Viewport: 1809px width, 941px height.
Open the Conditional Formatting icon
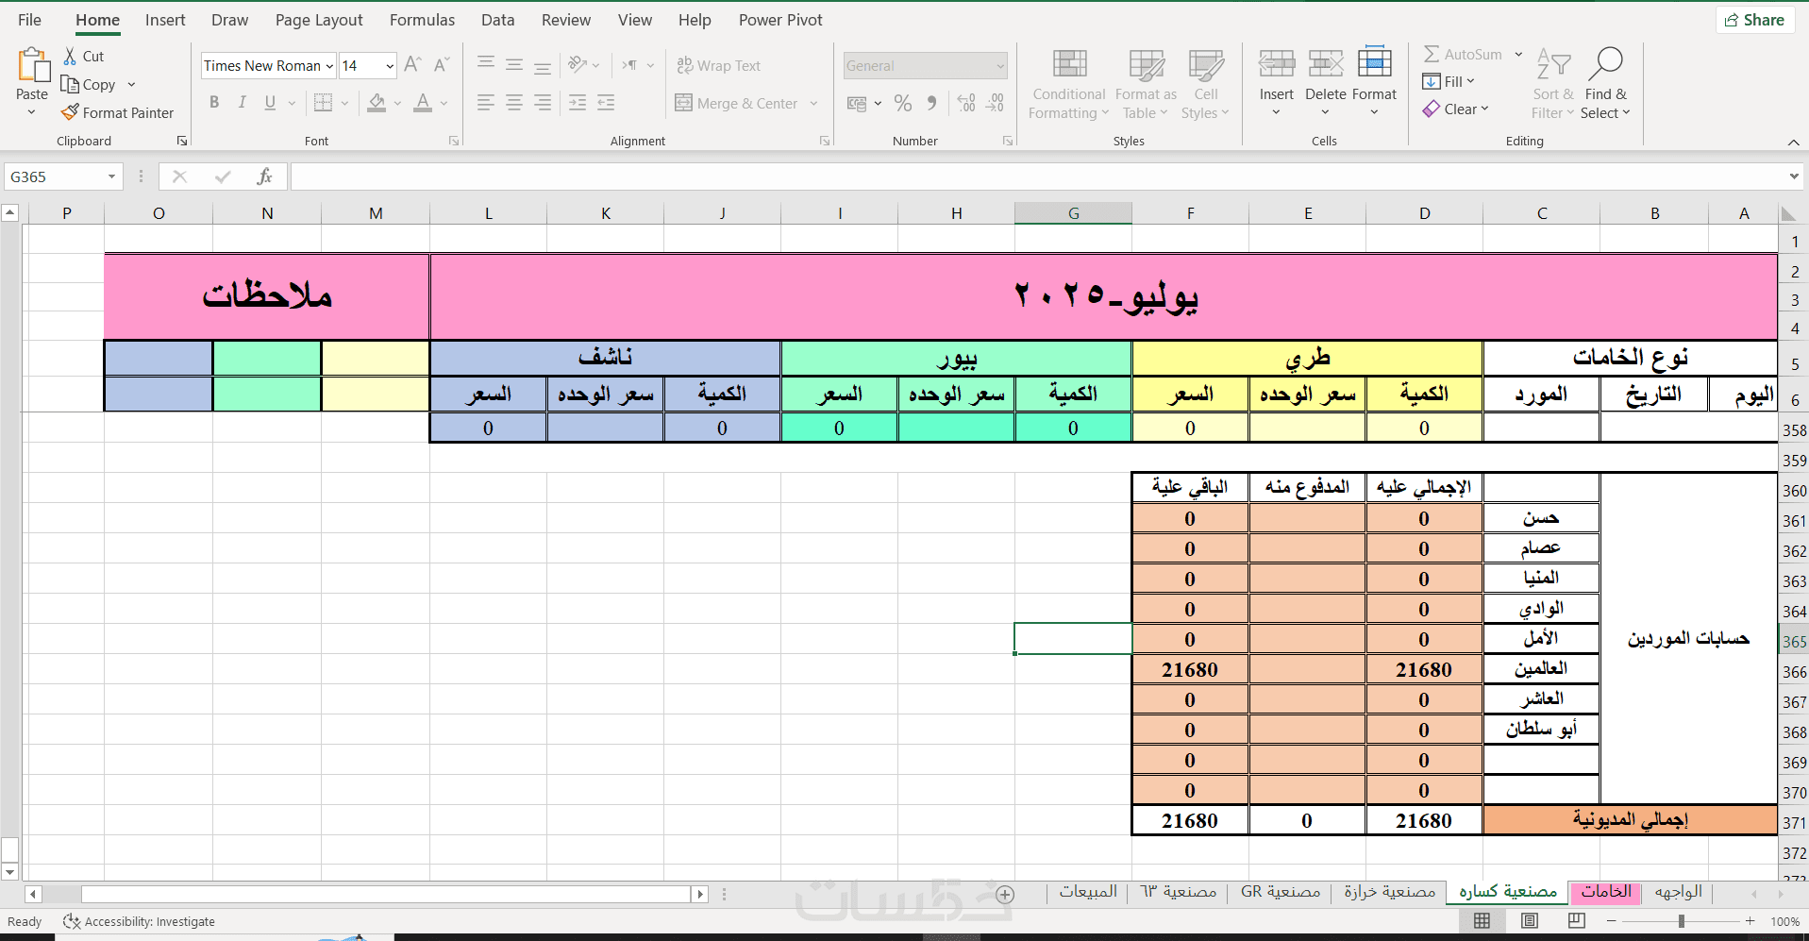pos(1069,64)
